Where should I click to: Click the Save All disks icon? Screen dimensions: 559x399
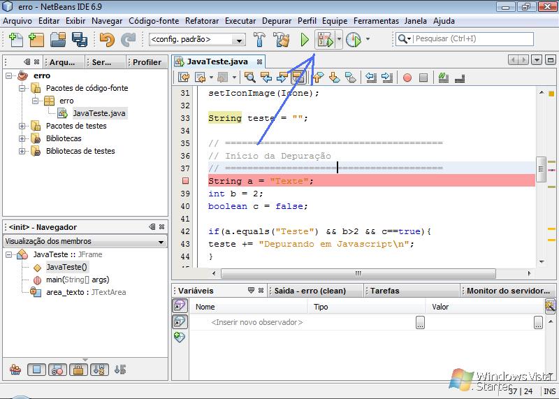pos(79,39)
